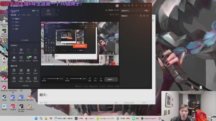Image resolution: width=216 pixels, height=121 pixels.
Task: Mute the microphone via its mic icon
Action: [x=44, y=79]
